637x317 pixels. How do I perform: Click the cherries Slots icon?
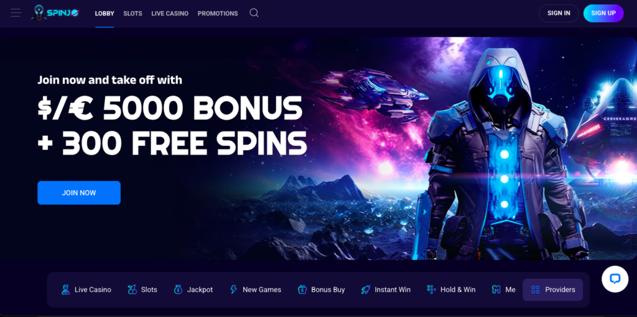(132, 290)
